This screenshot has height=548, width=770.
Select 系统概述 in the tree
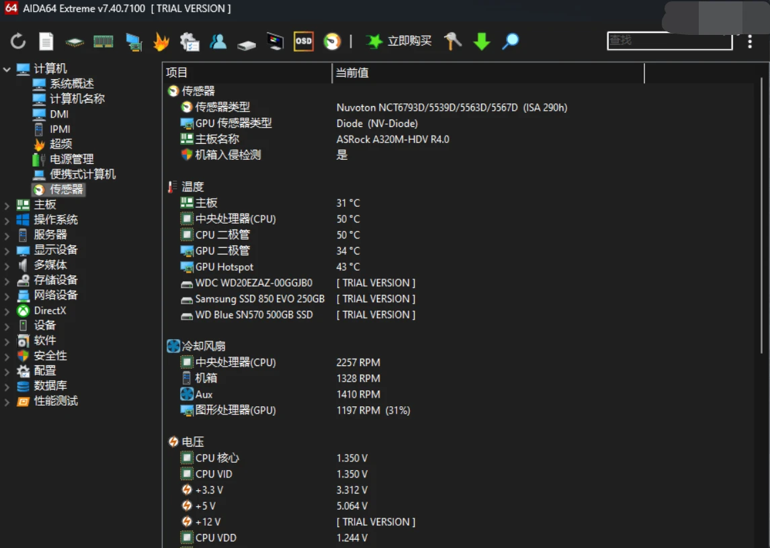pyautogui.click(x=72, y=83)
